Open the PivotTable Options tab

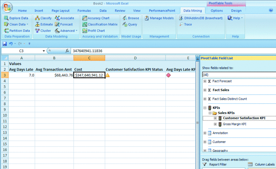217,11
